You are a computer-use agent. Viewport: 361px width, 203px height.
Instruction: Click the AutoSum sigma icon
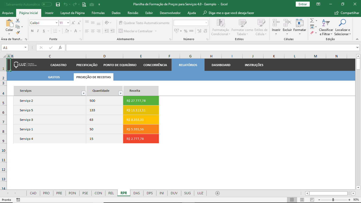(x=312, y=21)
